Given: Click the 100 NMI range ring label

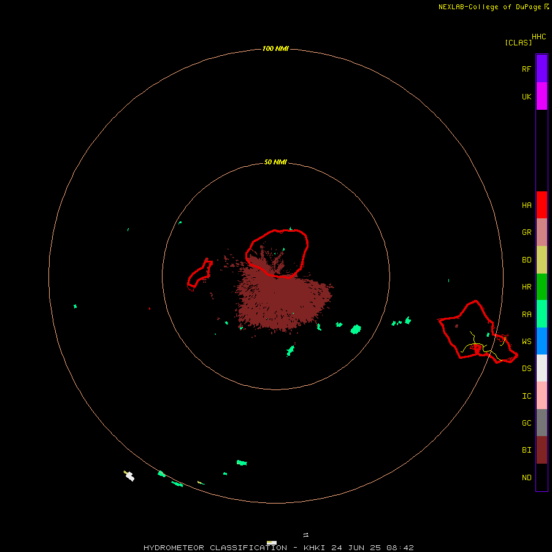Looking at the screenshot, I should pos(275,48).
